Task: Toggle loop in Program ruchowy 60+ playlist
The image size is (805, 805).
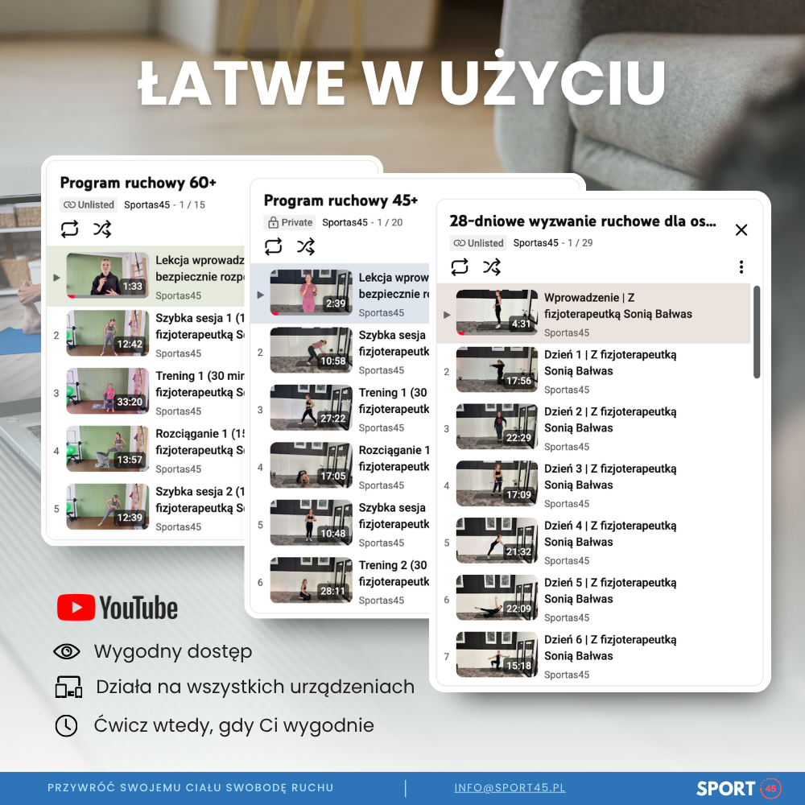Action: 69,229
